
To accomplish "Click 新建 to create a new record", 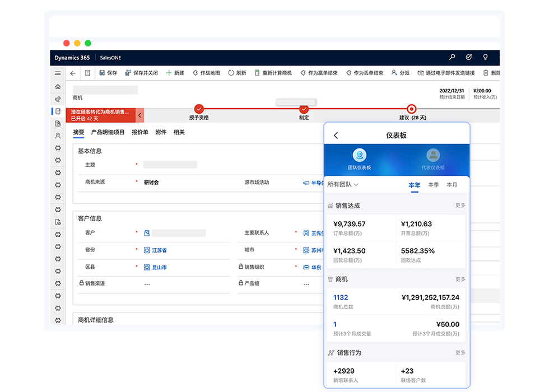I will (175, 73).
